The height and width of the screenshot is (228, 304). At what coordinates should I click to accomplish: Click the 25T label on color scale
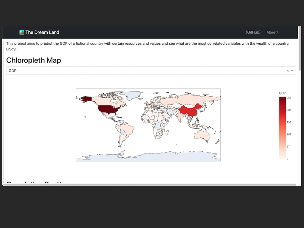coord(289,98)
